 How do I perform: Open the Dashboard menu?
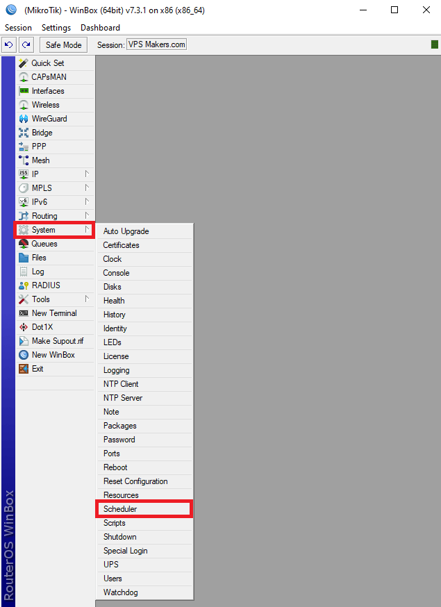click(x=100, y=28)
